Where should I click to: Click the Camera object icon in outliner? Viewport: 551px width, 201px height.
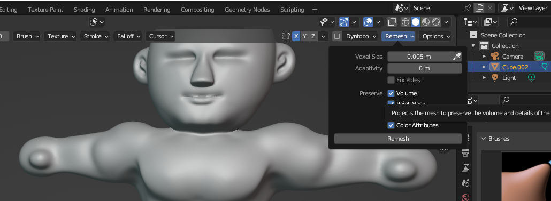point(495,57)
